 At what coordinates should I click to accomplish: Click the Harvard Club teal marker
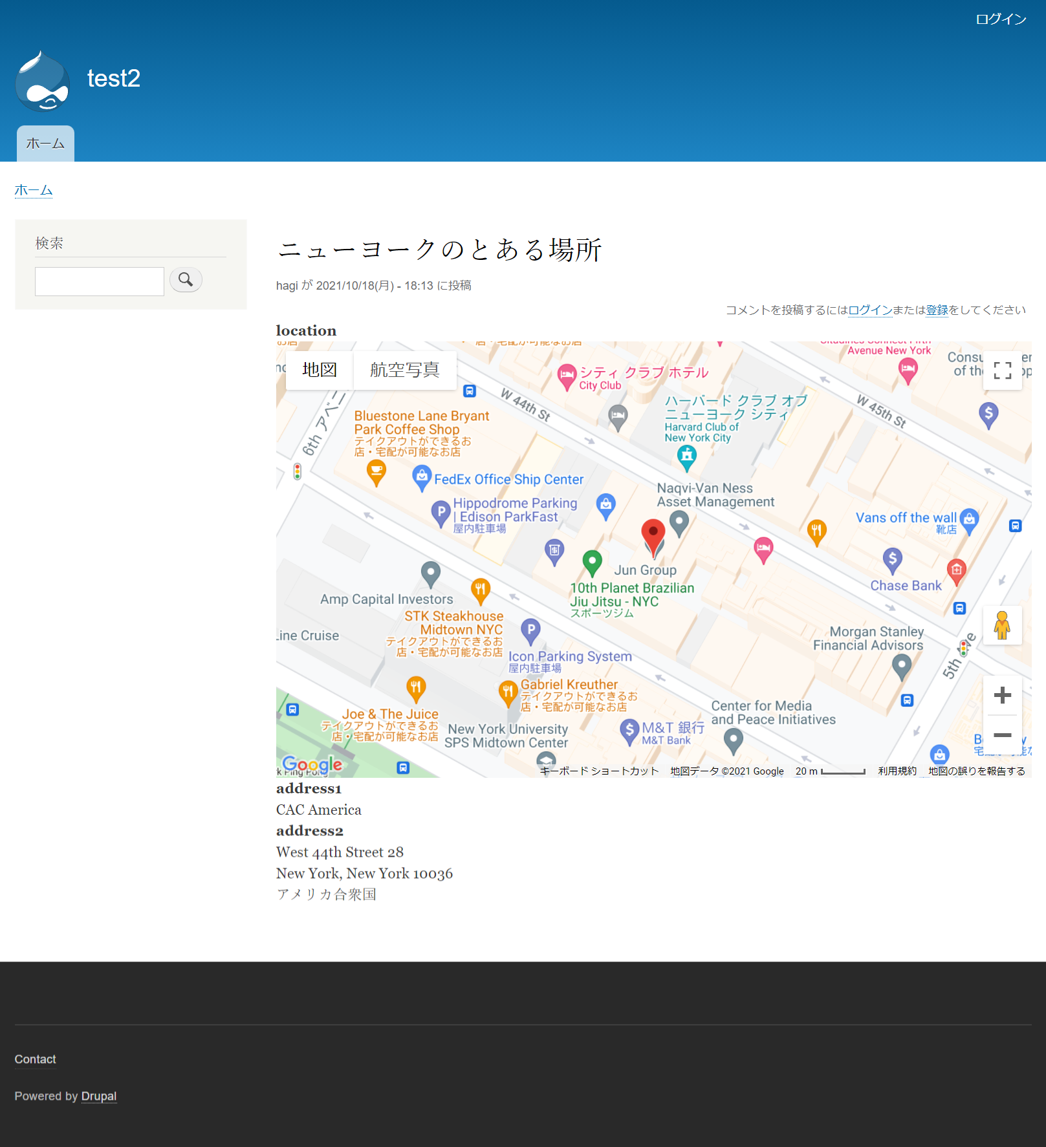686,458
